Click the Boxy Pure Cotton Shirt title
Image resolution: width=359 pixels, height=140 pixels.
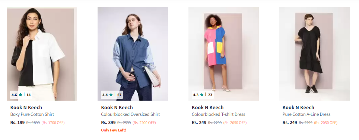(x=32, y=114)
